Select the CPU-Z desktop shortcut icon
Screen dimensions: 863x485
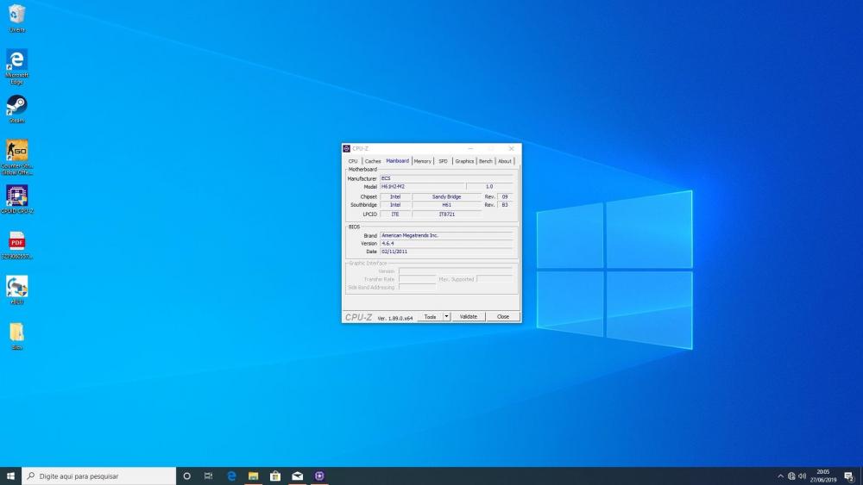click(x=16, y=196)
